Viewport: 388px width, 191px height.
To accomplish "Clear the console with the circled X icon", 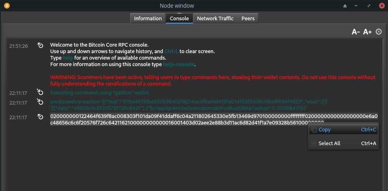I will 379,32.
